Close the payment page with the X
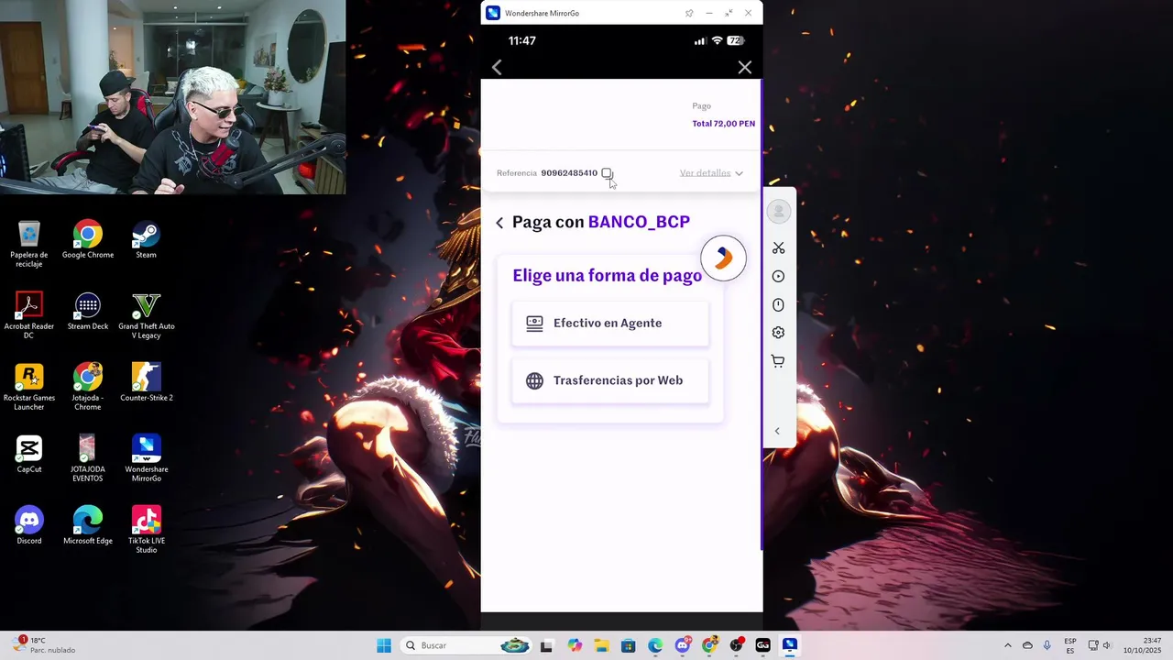 tap(744, 68)
